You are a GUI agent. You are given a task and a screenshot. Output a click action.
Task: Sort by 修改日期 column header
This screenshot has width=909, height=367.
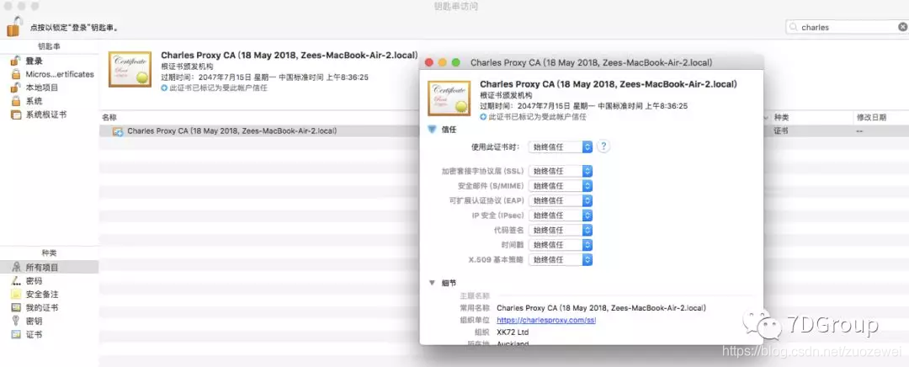pos(871,117)
